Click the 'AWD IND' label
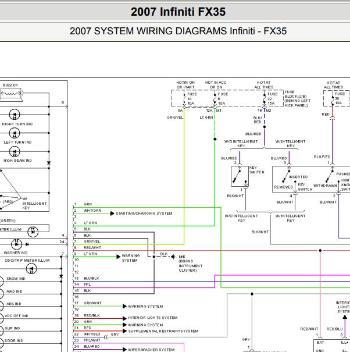This screenshot has height=352, width=350. pyautogui.click(x=15, y=291)
